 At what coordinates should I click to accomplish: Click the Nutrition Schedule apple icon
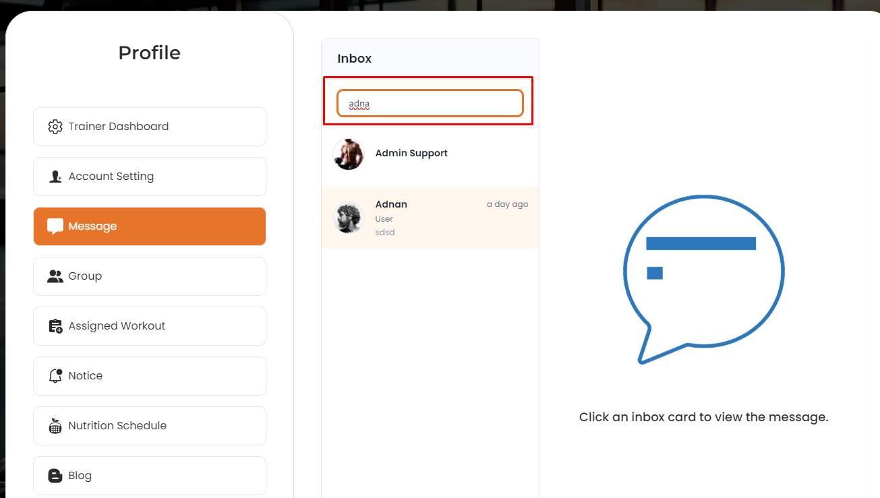[55, 426]
